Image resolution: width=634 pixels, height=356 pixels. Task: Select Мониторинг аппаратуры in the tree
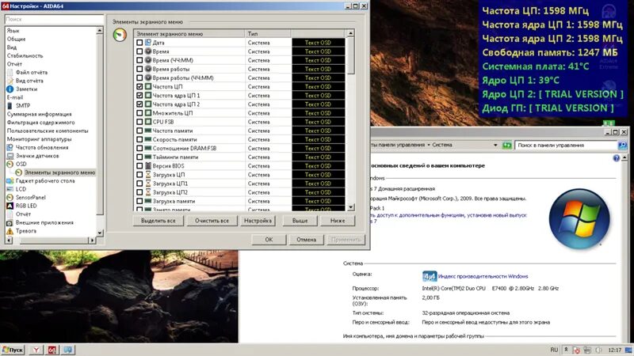tap(39, 139)
